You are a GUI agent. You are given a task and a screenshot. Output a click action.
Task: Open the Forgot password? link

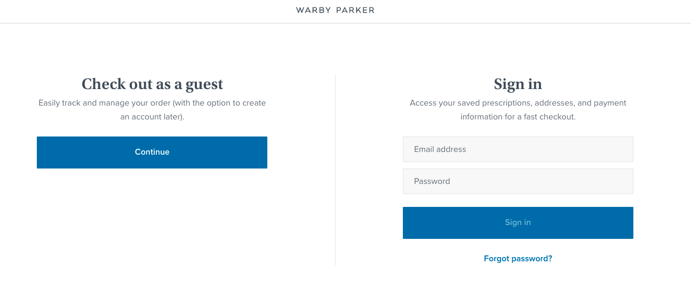click(518, 259)
